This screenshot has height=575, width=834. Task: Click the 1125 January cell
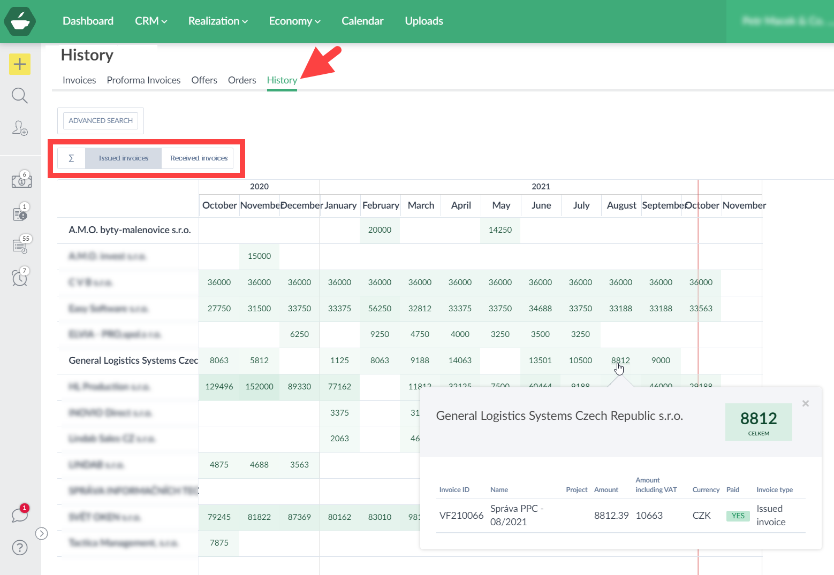(x=339, y=361)
